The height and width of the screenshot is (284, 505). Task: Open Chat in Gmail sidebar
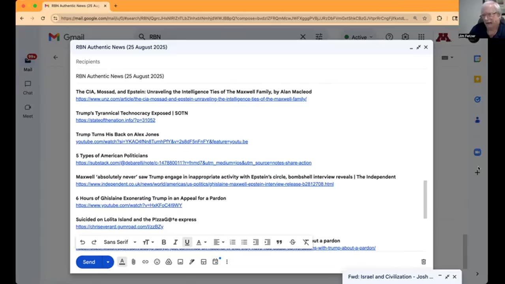tap(28, 88)
